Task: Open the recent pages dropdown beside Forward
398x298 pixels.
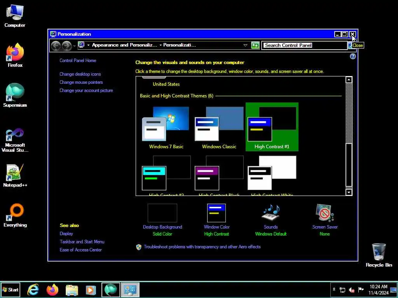Action: point(74,46)
